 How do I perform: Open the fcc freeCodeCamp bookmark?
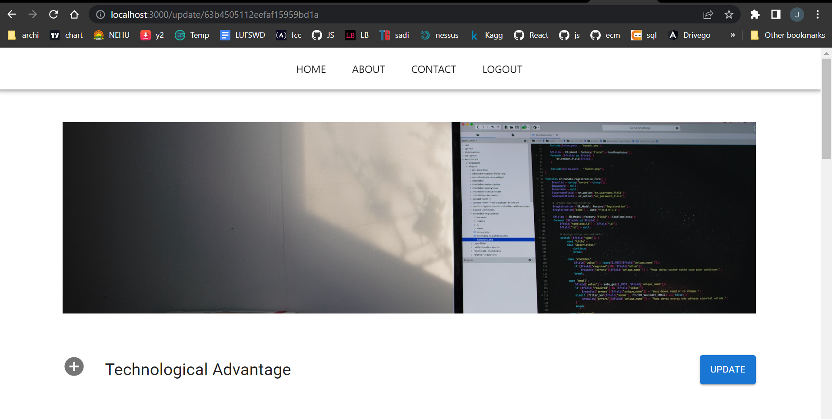tap(288, 35)
